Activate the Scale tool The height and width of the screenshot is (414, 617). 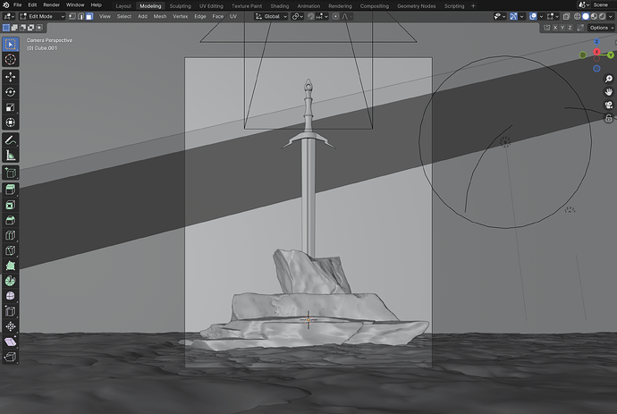click(x=10, y=107)
